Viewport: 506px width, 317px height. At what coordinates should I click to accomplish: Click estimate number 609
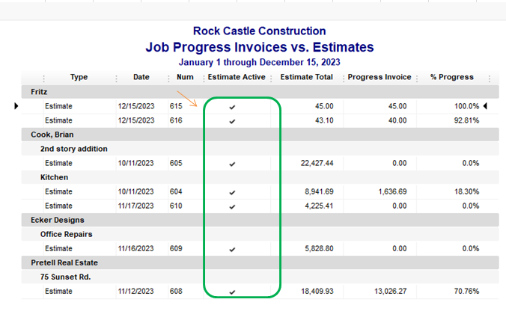coord(176,248)
